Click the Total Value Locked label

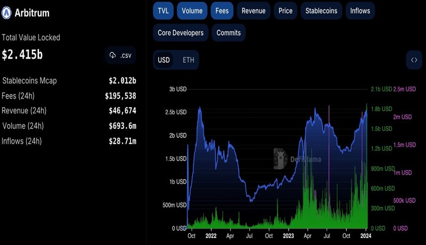(31, 37)
